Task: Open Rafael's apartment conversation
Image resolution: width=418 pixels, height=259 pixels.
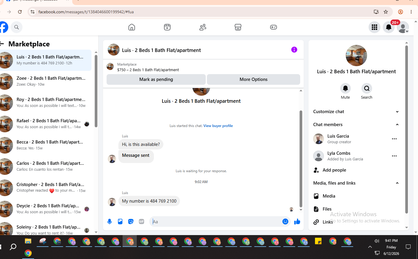Action: coord(46,124)
